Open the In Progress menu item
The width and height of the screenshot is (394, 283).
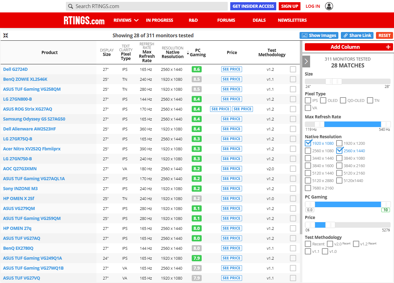click(x=159, y=20)
